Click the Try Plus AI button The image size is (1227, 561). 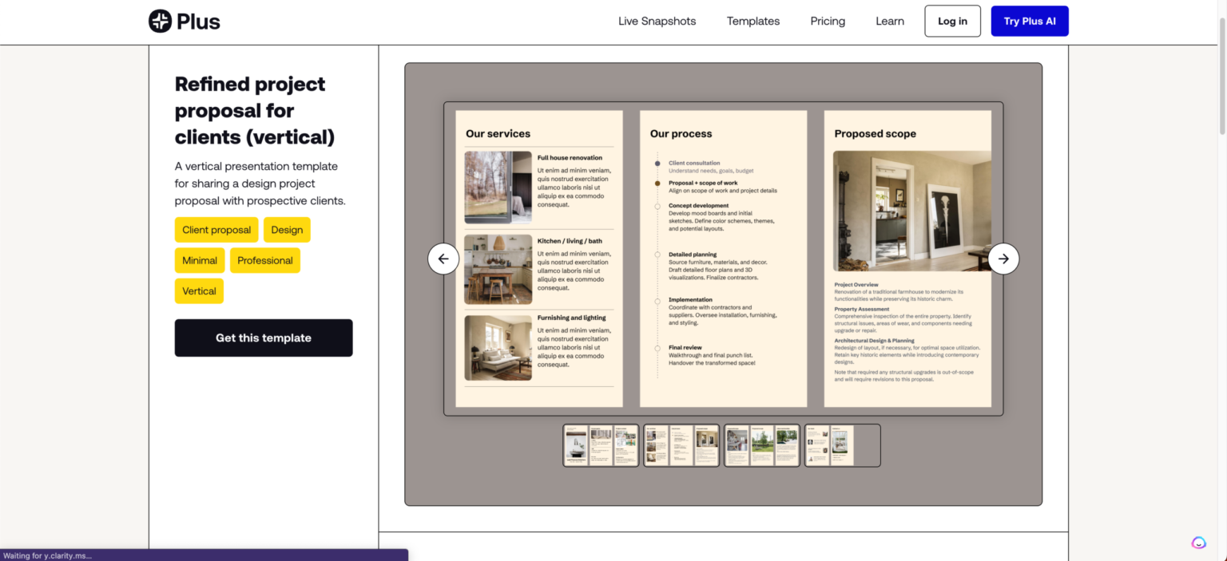point(1029,21)
